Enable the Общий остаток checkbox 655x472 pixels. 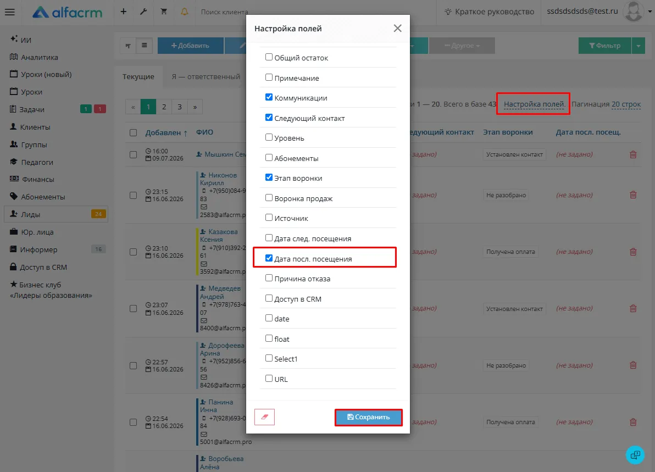pos(269,57)
